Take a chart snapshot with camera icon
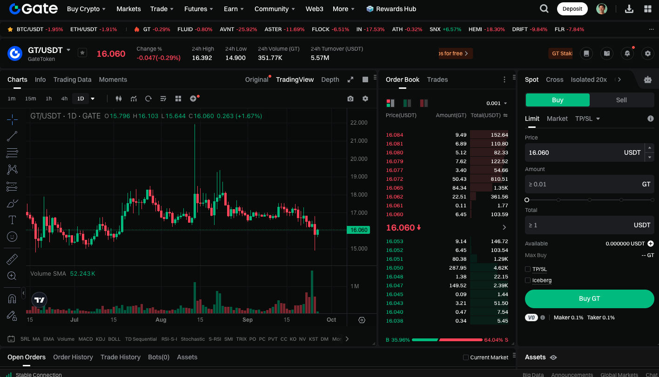 (x=350, y=99)
